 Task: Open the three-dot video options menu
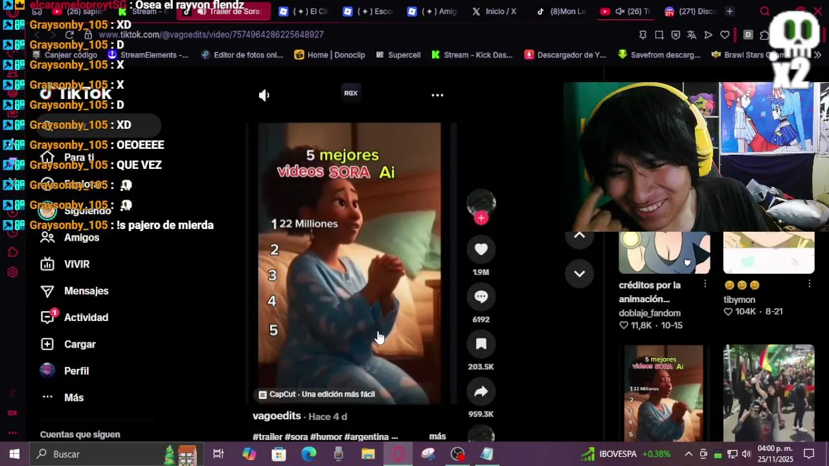coord(438,95)
